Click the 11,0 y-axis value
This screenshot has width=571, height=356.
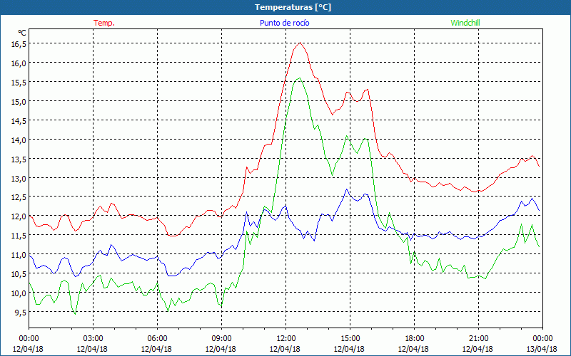click(x=19, y=255)
